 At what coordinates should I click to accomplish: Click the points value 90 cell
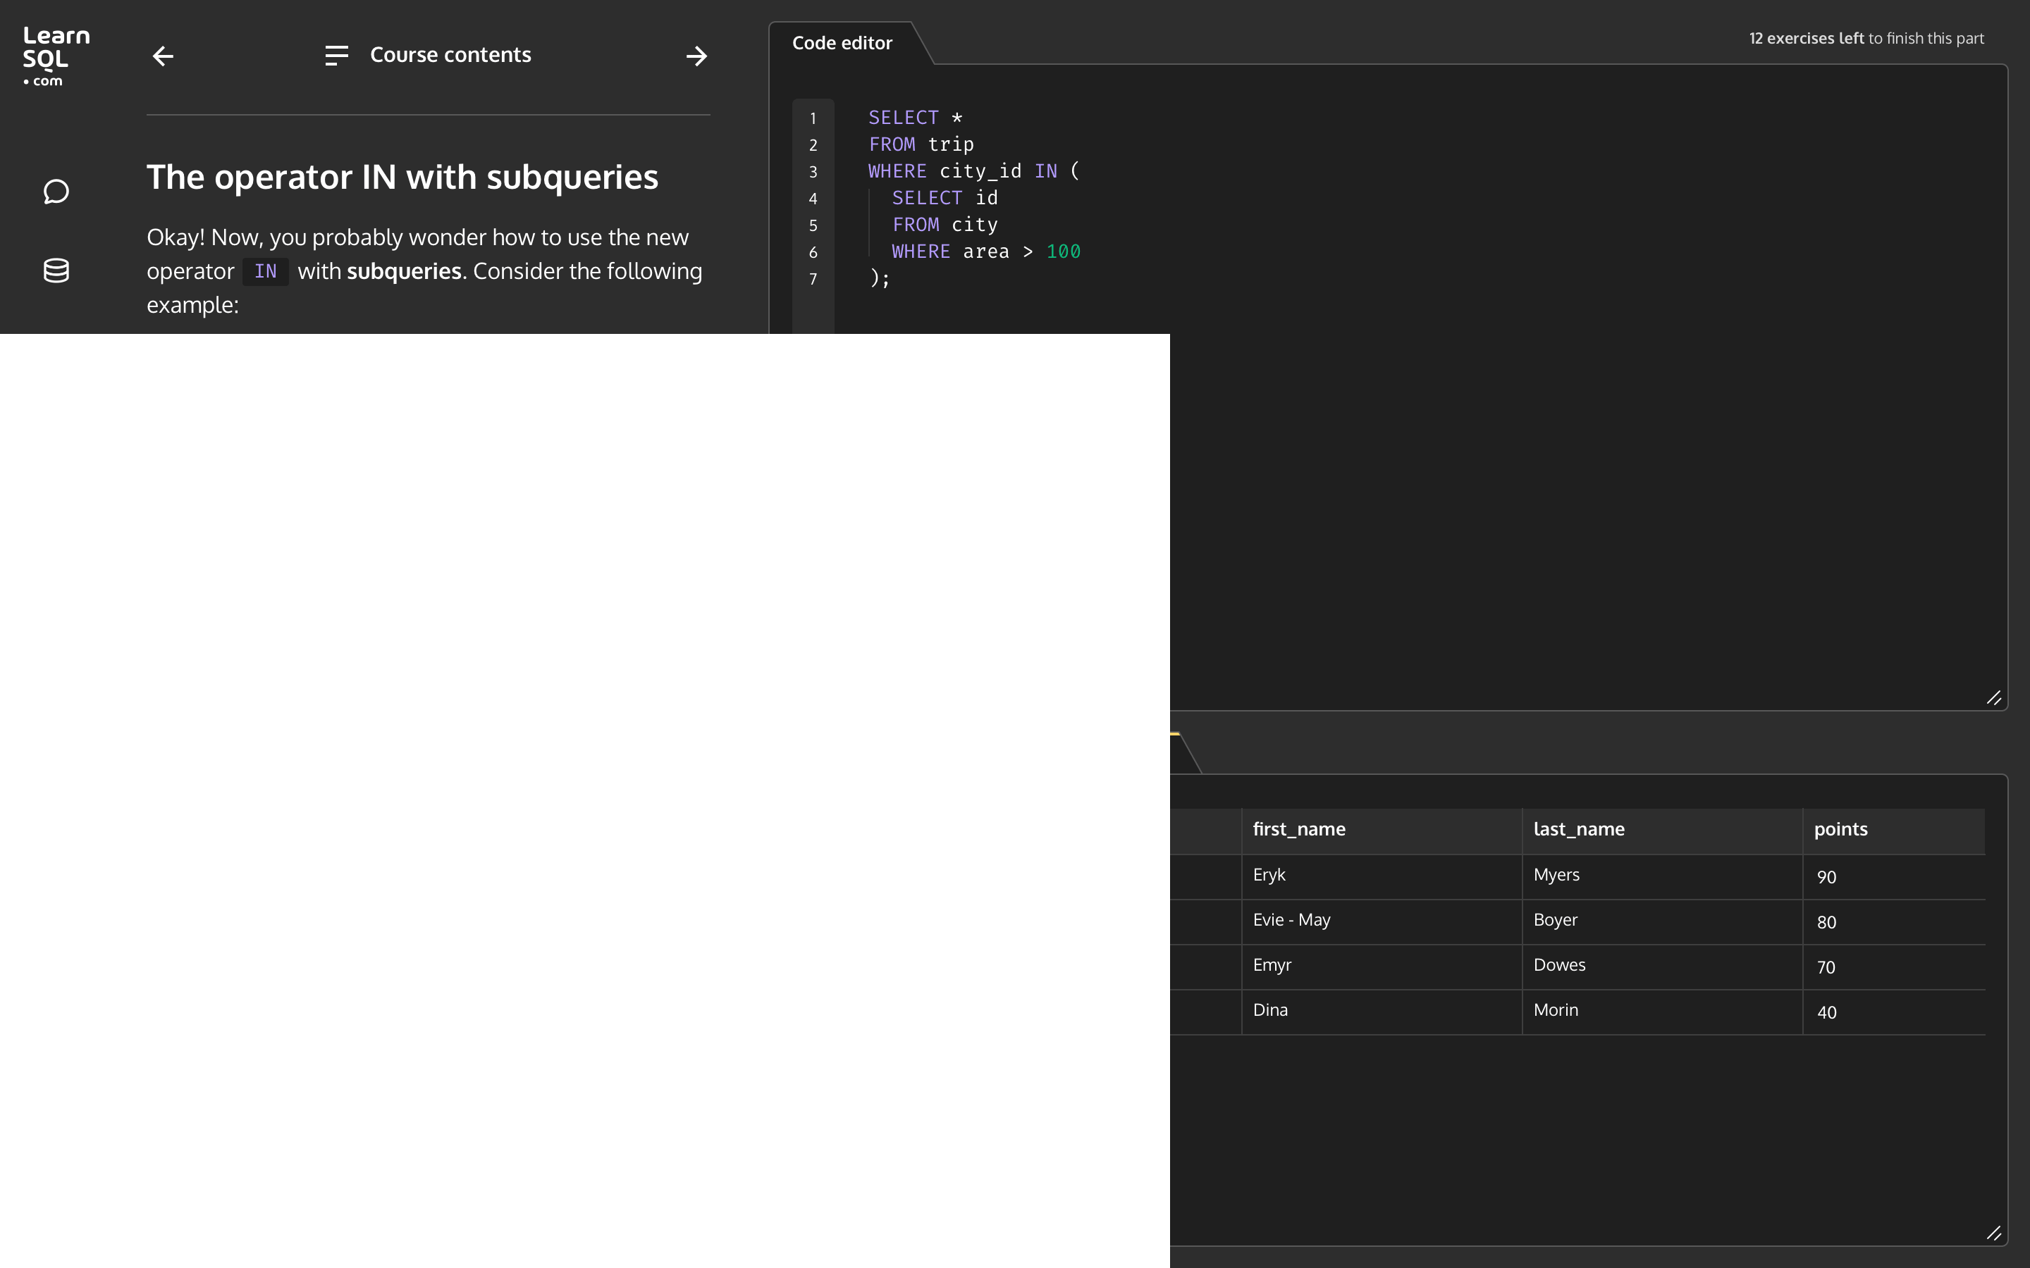click(x=1826, y=877)
